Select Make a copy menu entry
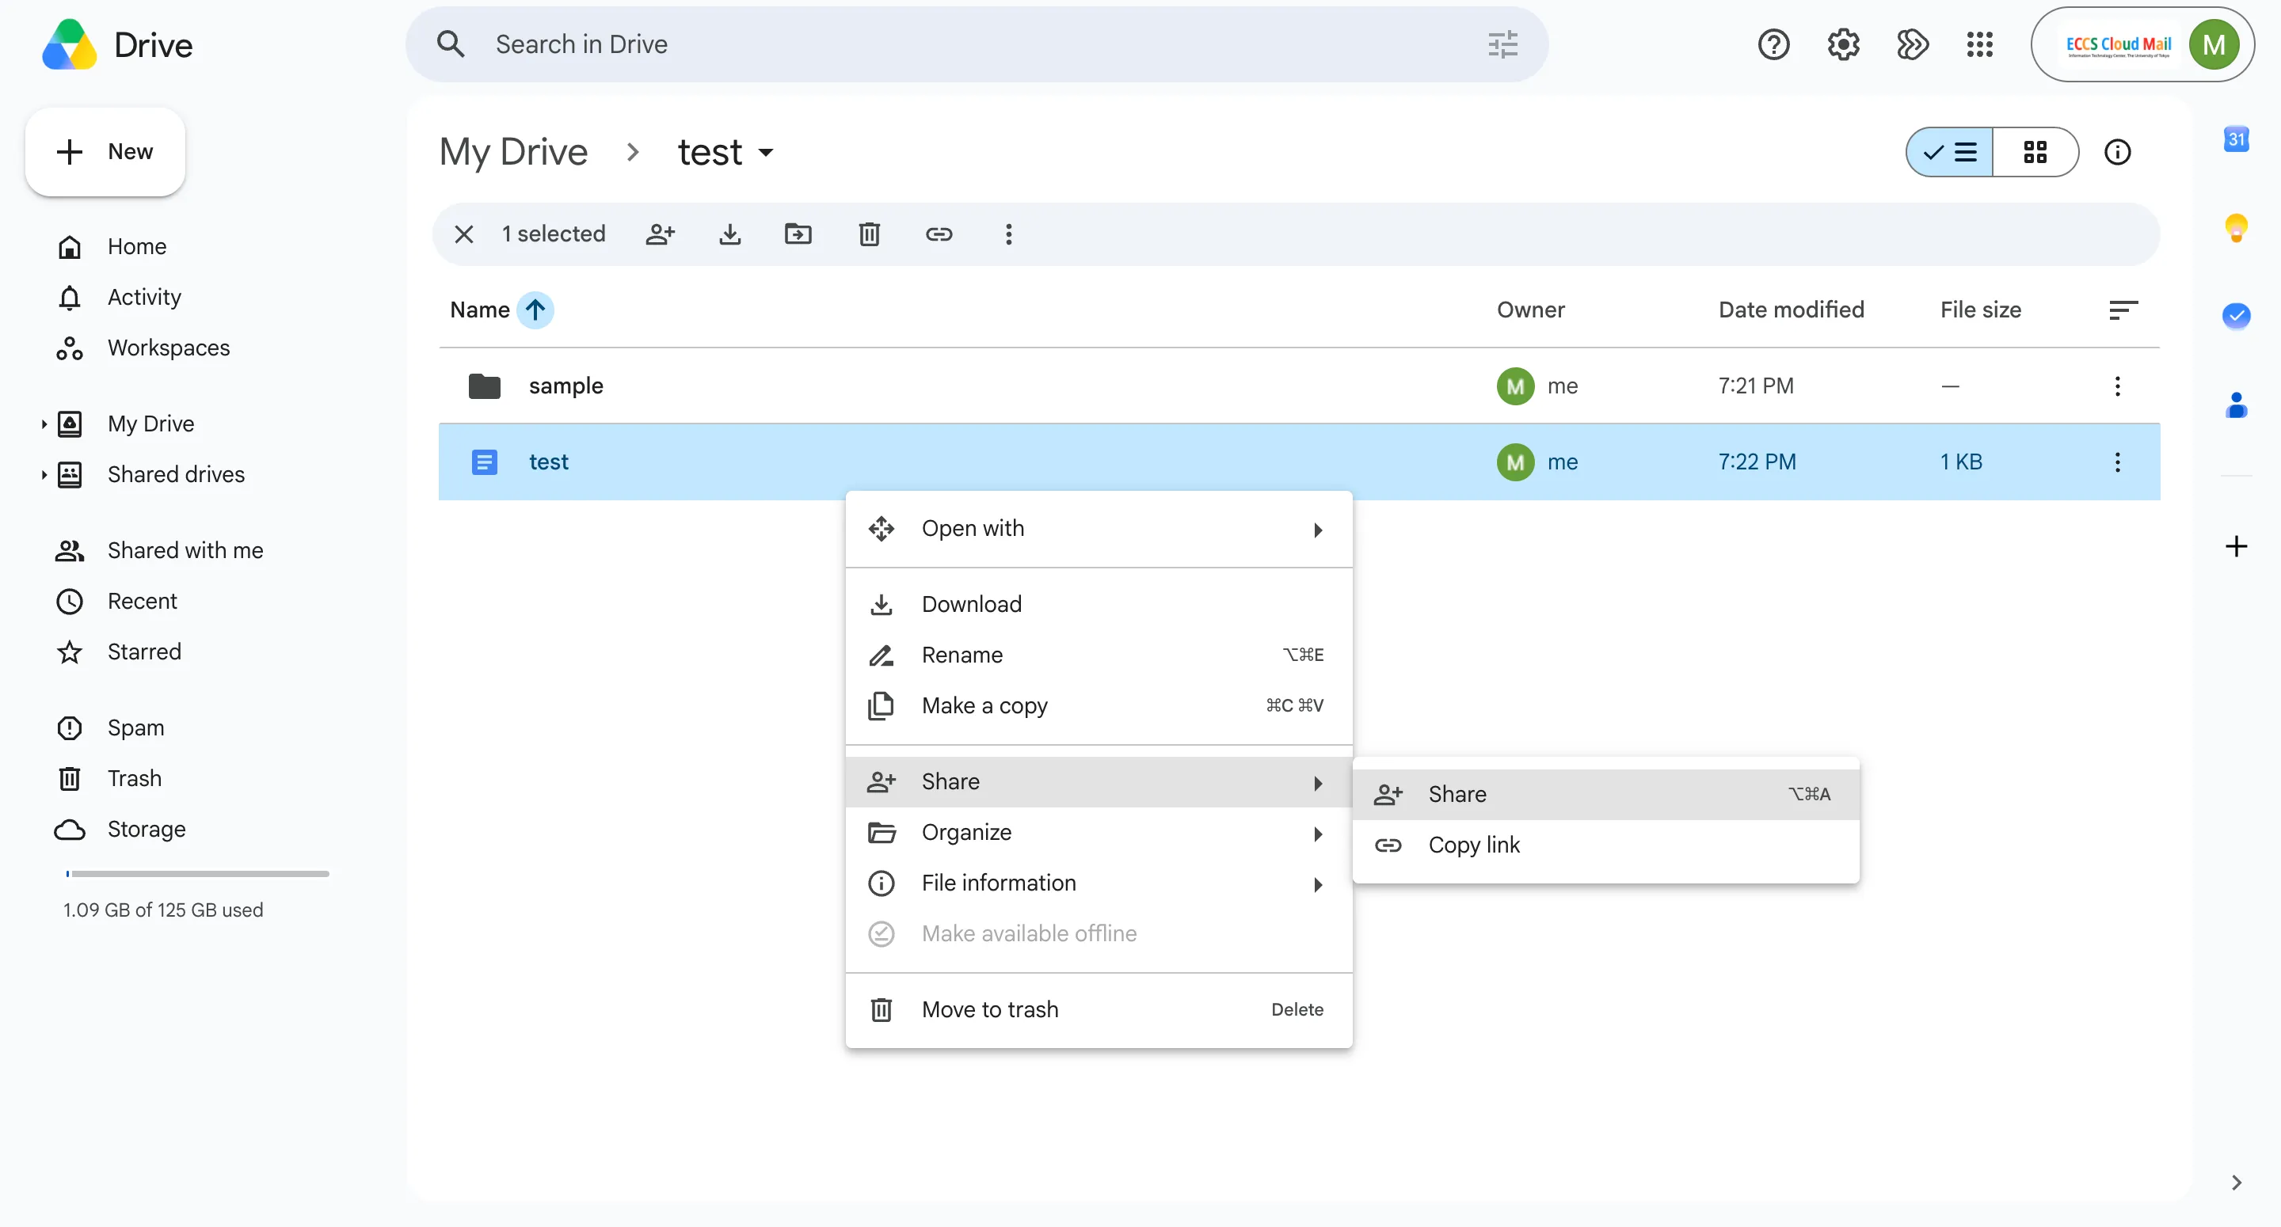Image resolution: width=2281 pixels, height=1227 pixels. [1099, 705]
